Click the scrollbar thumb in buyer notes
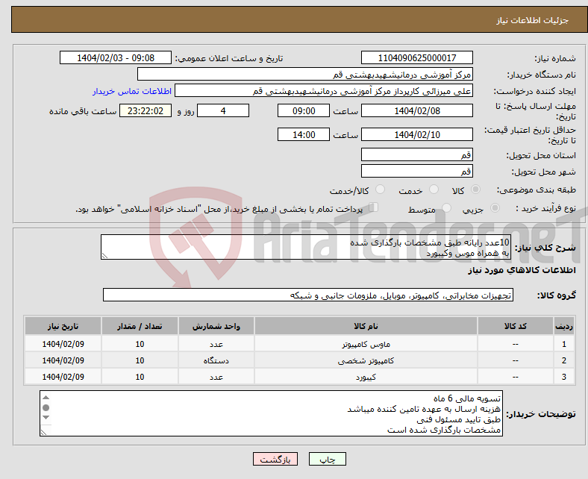The image size is (588, 479). tap(46, 407)
